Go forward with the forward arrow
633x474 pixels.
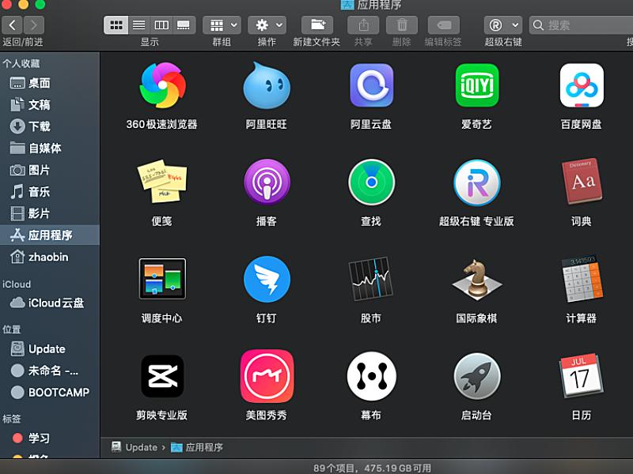click(34, 25)
